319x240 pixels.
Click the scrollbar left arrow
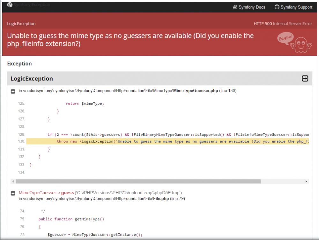pos(13,181)
